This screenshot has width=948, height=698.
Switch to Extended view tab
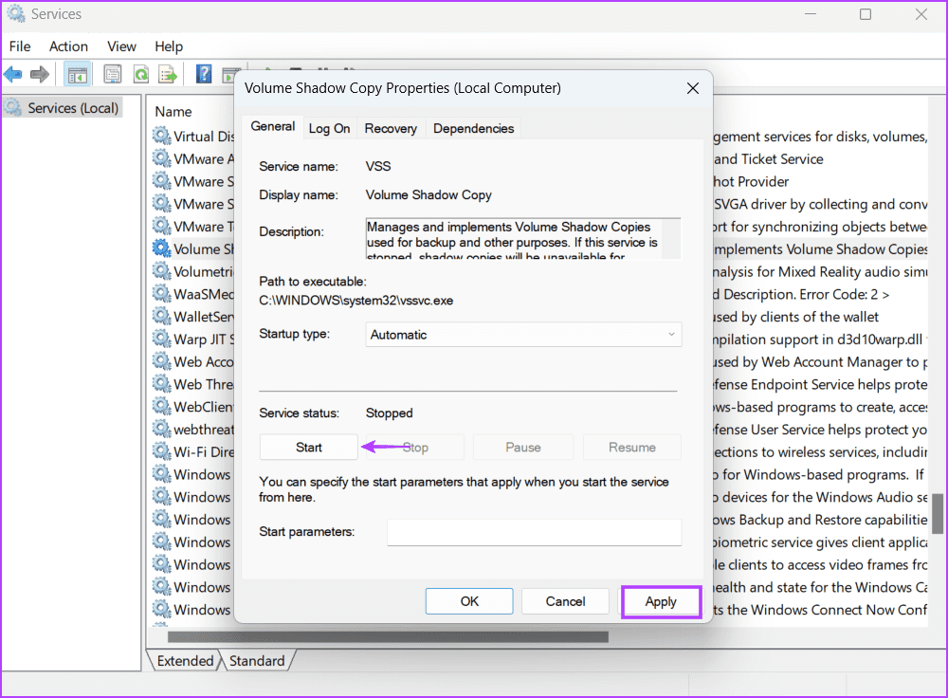click(x=185, y=660)
